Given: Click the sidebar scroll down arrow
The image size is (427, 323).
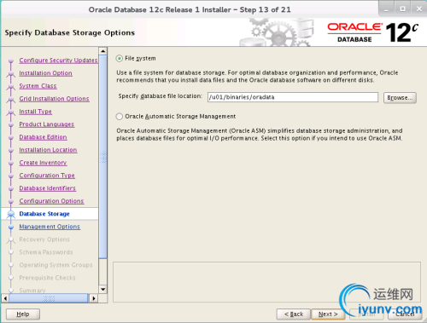Looking at the screenshot, I should 102,290.
